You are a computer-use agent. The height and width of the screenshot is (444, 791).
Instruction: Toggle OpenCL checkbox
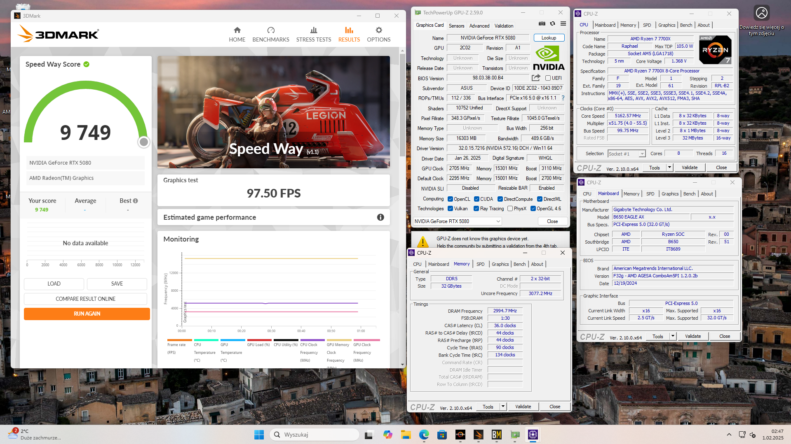[x=450, y=199]
